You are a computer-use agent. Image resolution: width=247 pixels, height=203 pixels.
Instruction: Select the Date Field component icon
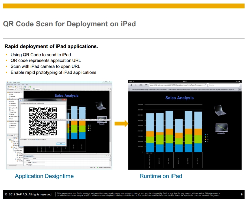9,106
